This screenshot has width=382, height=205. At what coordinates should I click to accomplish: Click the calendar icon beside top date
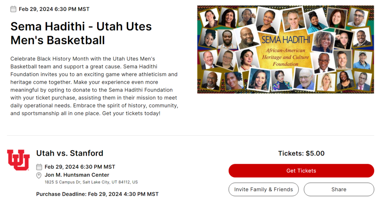point(13,9)
